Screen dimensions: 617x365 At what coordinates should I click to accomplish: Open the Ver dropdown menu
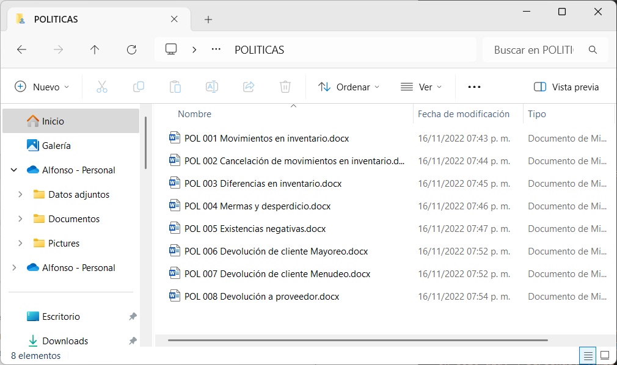(422, 87)
